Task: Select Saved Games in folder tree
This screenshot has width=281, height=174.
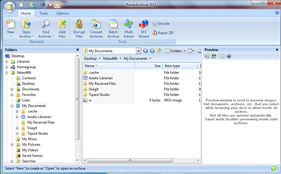Action: (32, 155)
